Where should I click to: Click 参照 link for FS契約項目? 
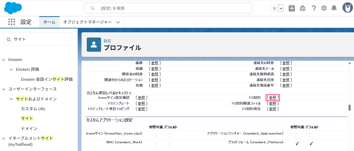click(273, 109)
